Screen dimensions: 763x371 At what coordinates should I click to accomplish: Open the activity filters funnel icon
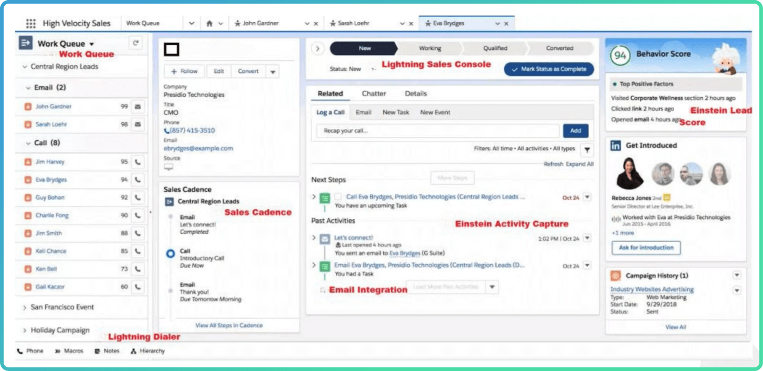[587, 150]
